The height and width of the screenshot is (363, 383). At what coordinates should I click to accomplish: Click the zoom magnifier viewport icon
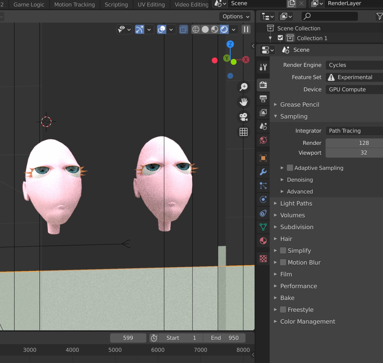click(244, 87)
